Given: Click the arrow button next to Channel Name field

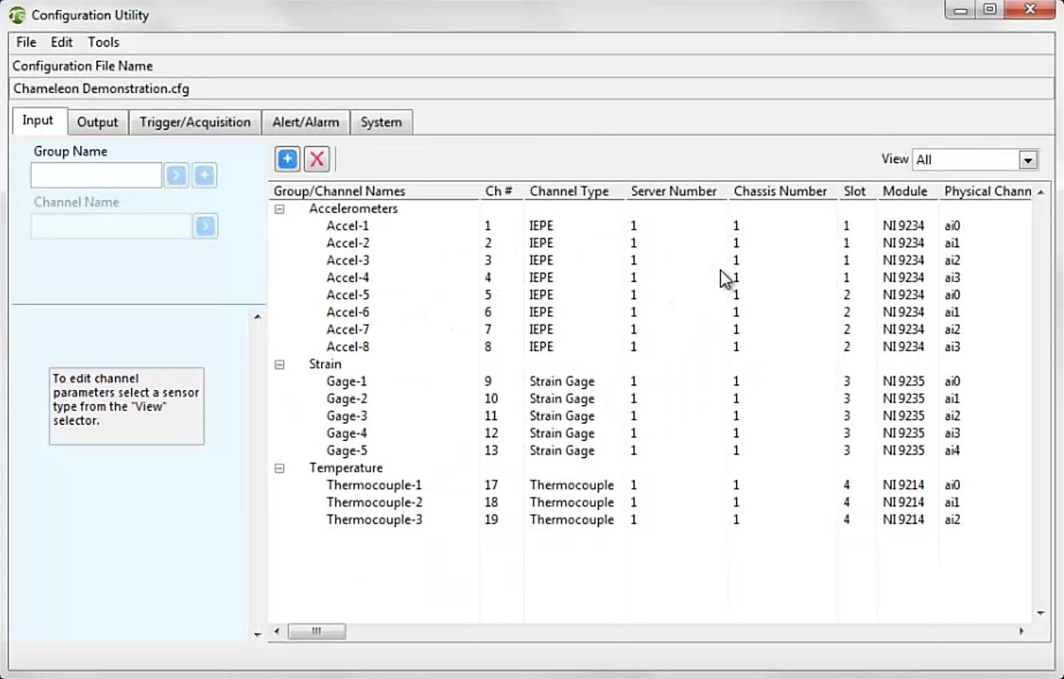Looking at the screenshot, I should tap(205, 226).
